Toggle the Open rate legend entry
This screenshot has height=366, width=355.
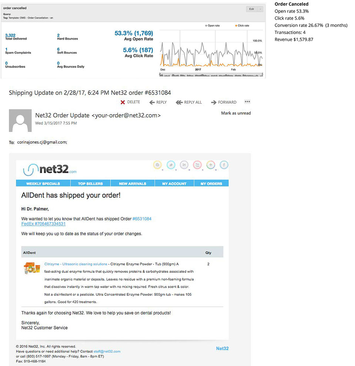pos(212,26)
